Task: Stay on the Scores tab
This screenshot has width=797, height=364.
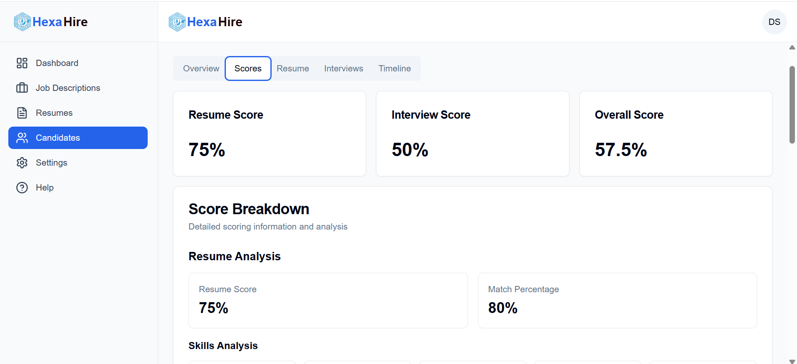Action: (248, 68)
